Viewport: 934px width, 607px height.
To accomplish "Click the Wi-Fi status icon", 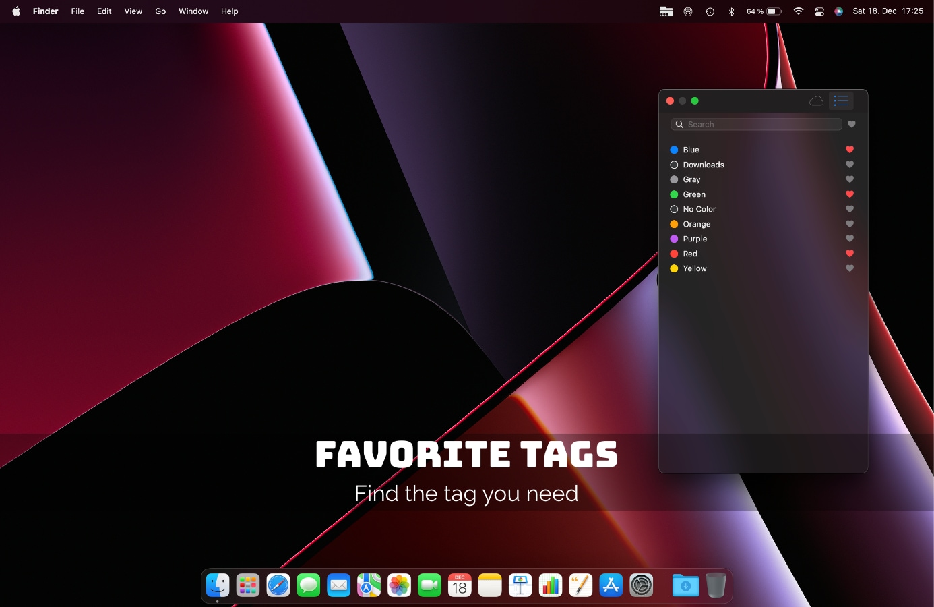I will [x=799, y=11].
